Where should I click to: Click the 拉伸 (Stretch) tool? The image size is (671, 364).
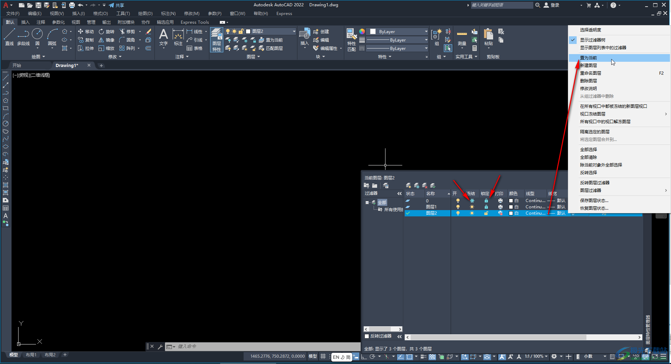tap(86, 48)
